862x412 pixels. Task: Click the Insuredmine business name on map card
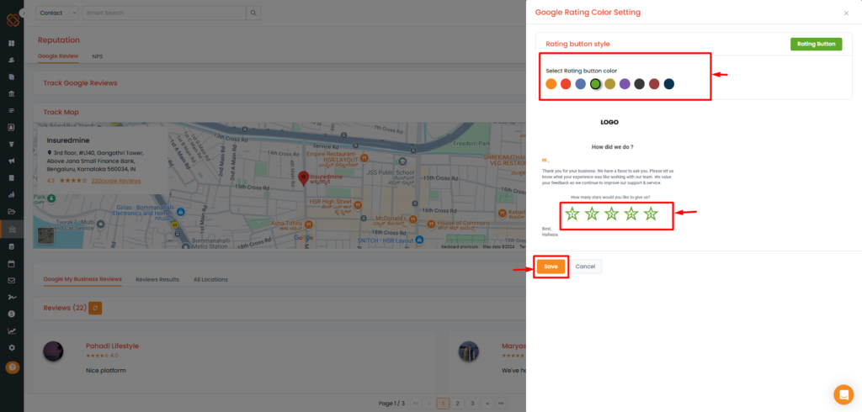67,140
